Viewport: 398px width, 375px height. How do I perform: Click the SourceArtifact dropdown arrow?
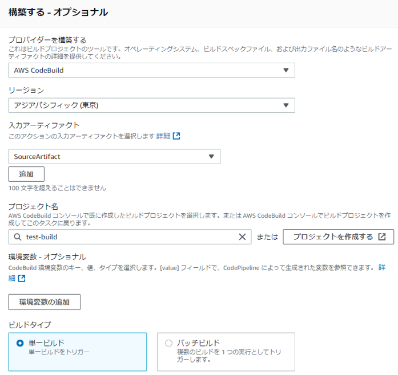211,157
